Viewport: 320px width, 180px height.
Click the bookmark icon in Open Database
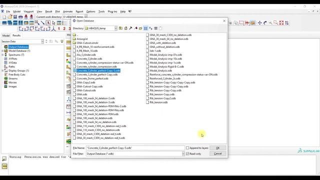pyautogui.click(x=135, y=28)
